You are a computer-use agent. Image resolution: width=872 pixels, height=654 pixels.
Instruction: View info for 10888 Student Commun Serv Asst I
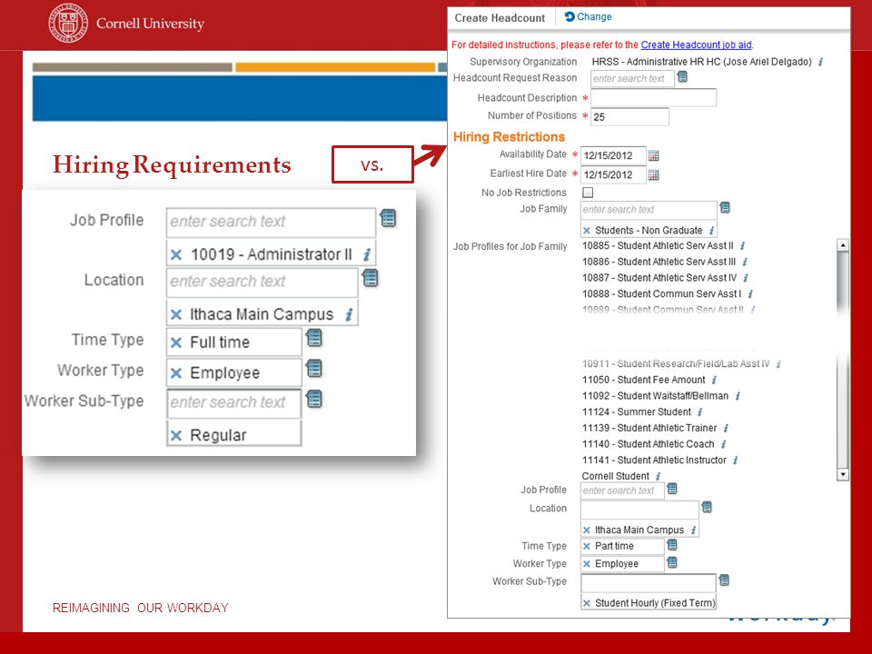tap(750, 293)
